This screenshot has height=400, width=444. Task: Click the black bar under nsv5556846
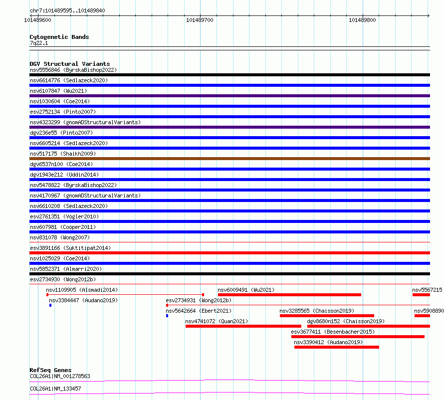click(229, 75)
